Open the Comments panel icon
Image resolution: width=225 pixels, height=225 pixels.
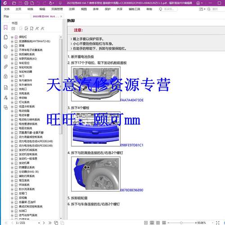(x=5, y=47)
